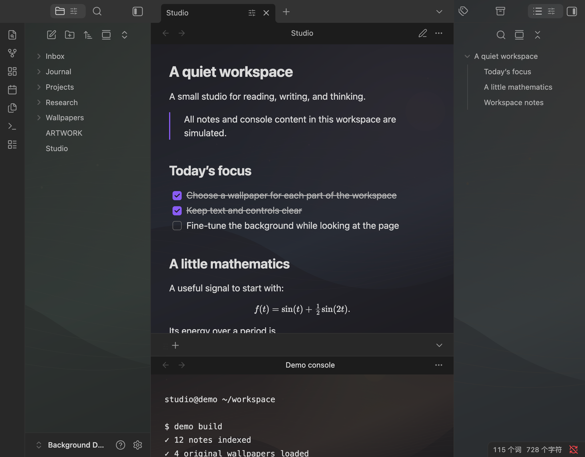Expand the Inbox folder

tap(39, 56)
